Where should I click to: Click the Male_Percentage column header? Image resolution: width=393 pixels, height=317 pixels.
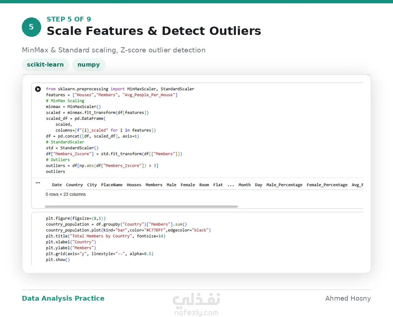click(284, 185)
